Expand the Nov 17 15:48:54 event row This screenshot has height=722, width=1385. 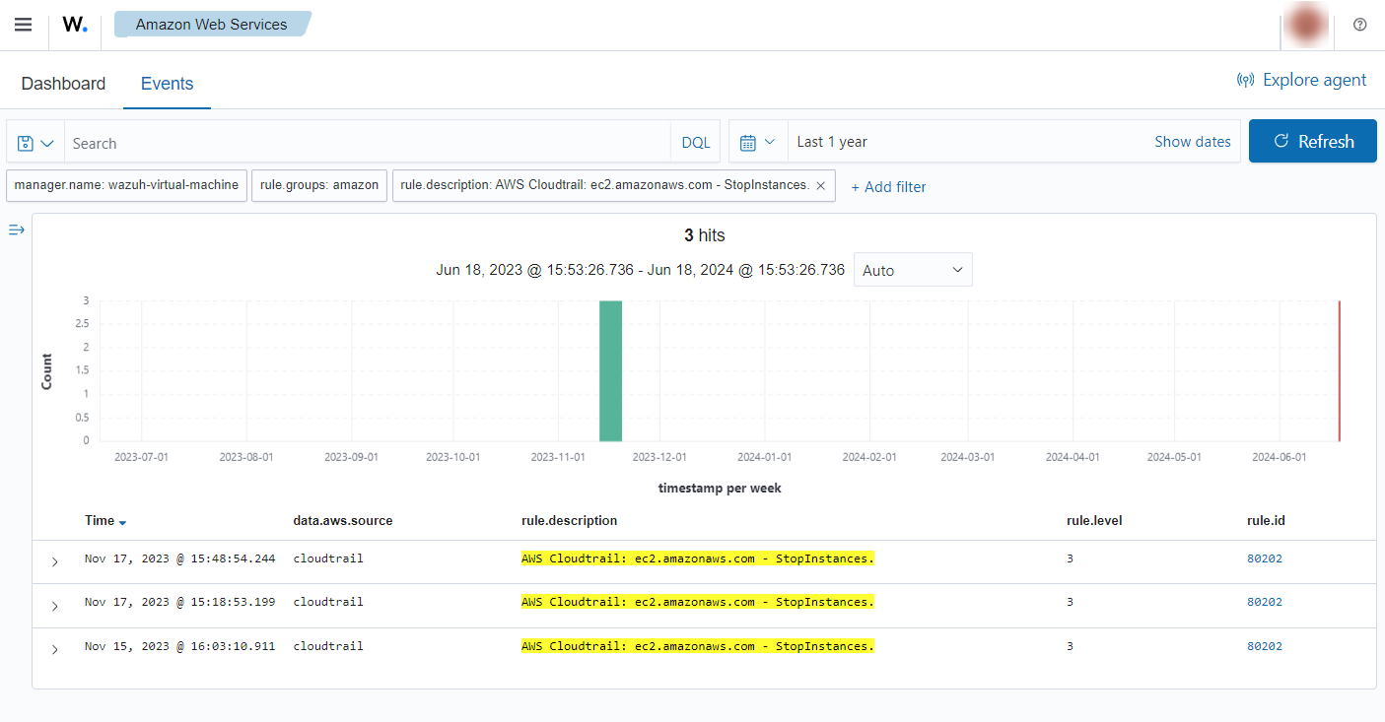click(54, 560)
